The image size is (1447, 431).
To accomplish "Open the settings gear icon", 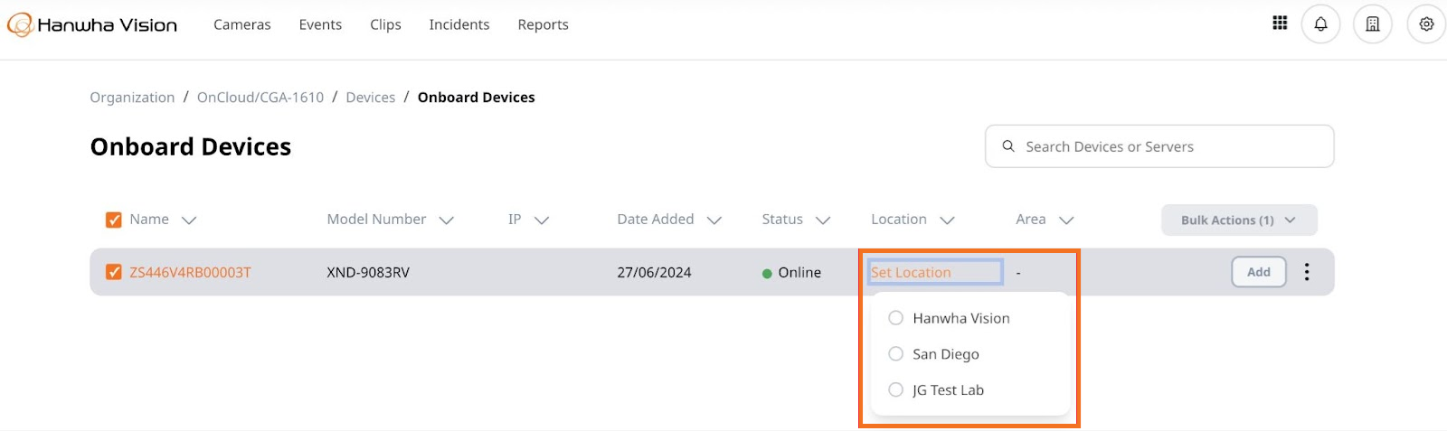I will point(1426,24).
